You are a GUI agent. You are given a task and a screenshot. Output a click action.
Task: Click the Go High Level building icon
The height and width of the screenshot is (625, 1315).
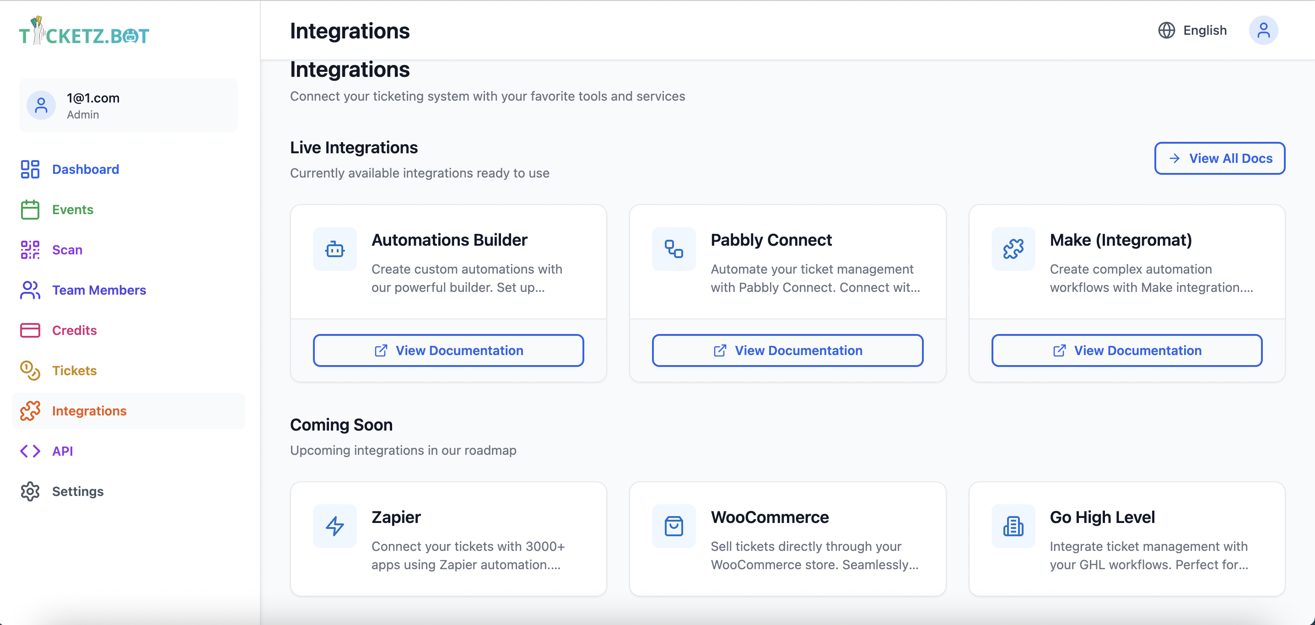click(x=1013, y=527)
